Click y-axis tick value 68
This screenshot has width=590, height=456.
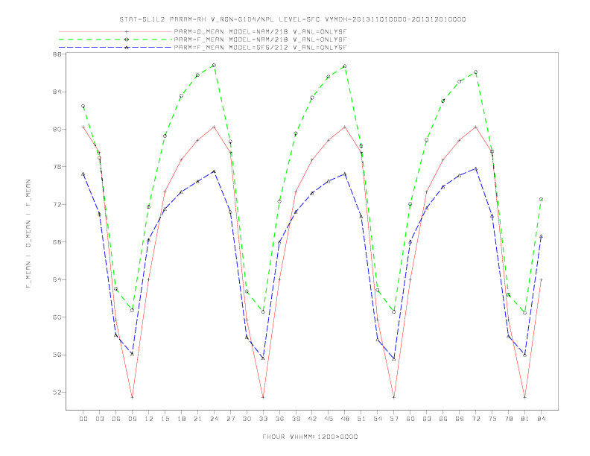[57, 242]
